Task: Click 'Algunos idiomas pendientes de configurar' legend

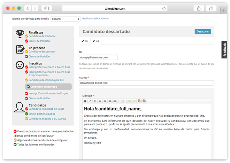Action: point(43,140)
